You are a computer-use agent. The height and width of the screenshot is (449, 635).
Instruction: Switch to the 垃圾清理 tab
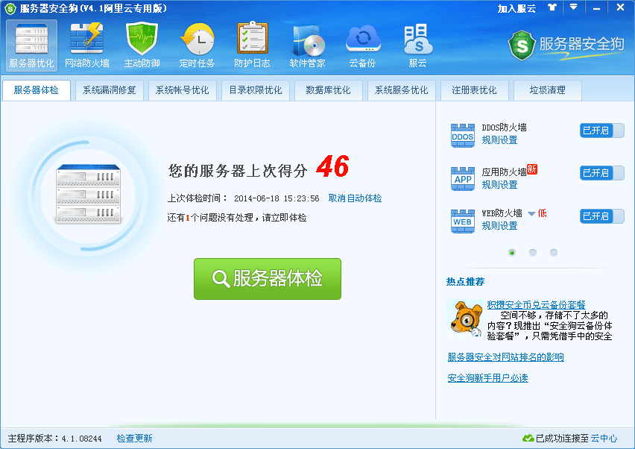point(548,90)
